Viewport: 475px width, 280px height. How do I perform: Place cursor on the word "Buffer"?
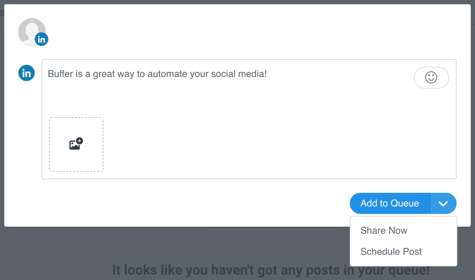(x=60, y=74)
